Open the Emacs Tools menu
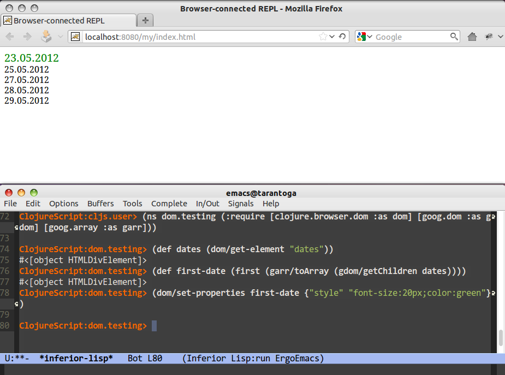505x375 pixels. pos(132,204)
